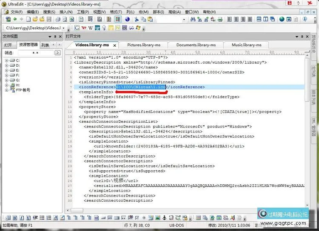Expand the FTP 帐号 tree node

coord(7,90)
